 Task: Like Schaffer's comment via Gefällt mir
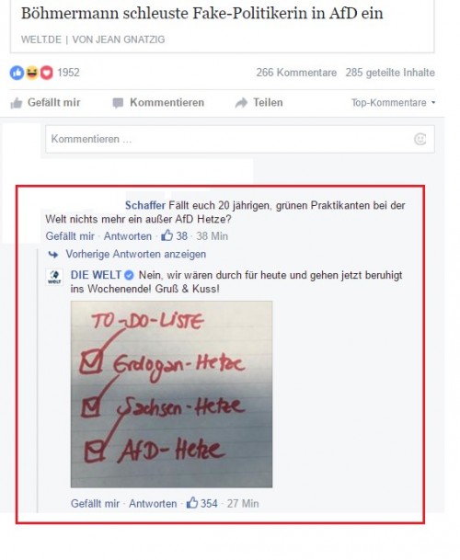click(x=70, y=236)
